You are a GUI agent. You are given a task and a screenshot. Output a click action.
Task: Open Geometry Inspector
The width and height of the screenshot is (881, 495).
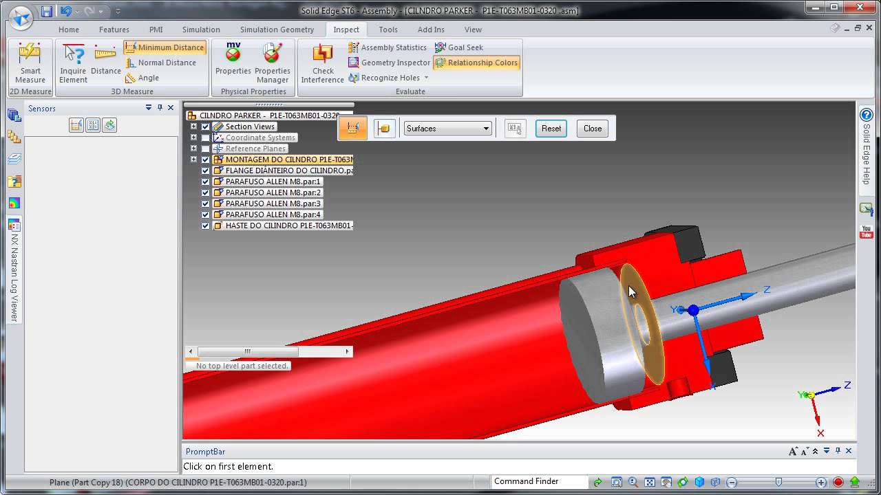coord(389,63)
